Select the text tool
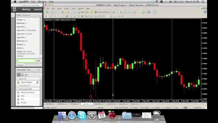 [x=75, y=16]
